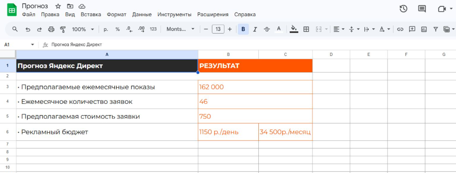Format as percent
456x173 pixels.
click(118, 29)
